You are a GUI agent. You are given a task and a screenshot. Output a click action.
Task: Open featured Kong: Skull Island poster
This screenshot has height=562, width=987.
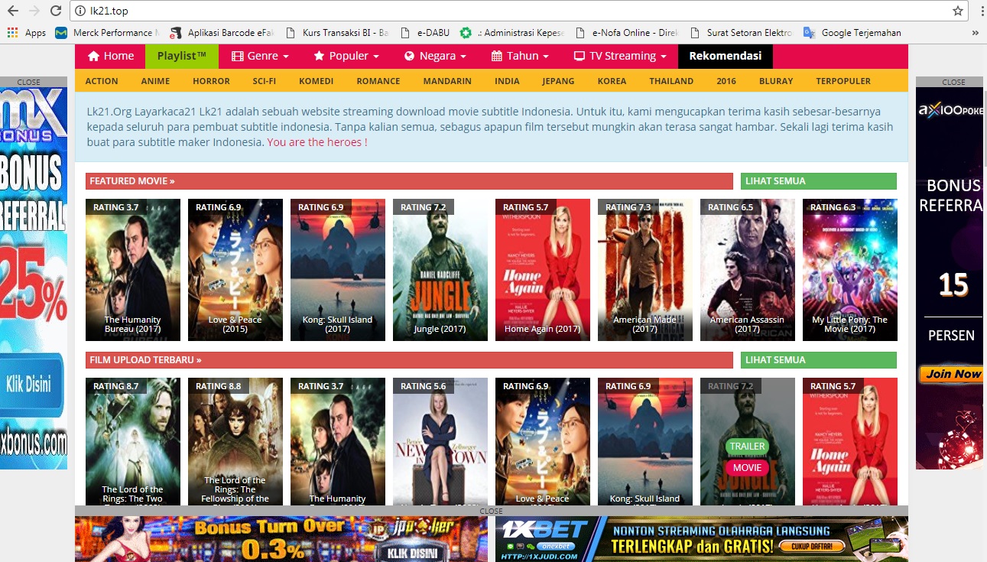(x=338, y=270)
